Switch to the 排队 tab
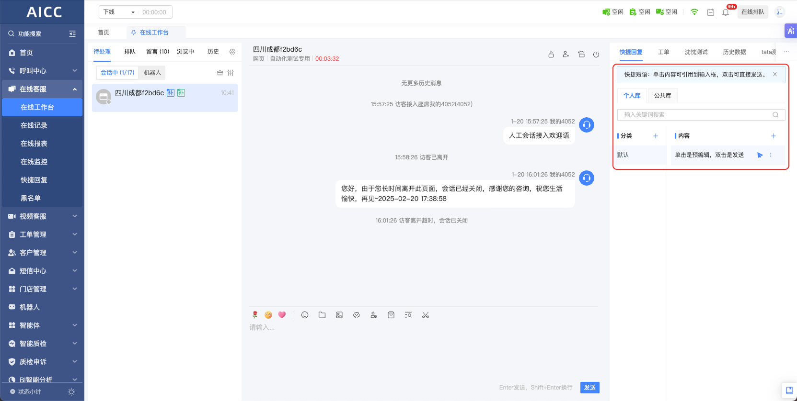This screenshot has width=797, height=401. [129, 52]
